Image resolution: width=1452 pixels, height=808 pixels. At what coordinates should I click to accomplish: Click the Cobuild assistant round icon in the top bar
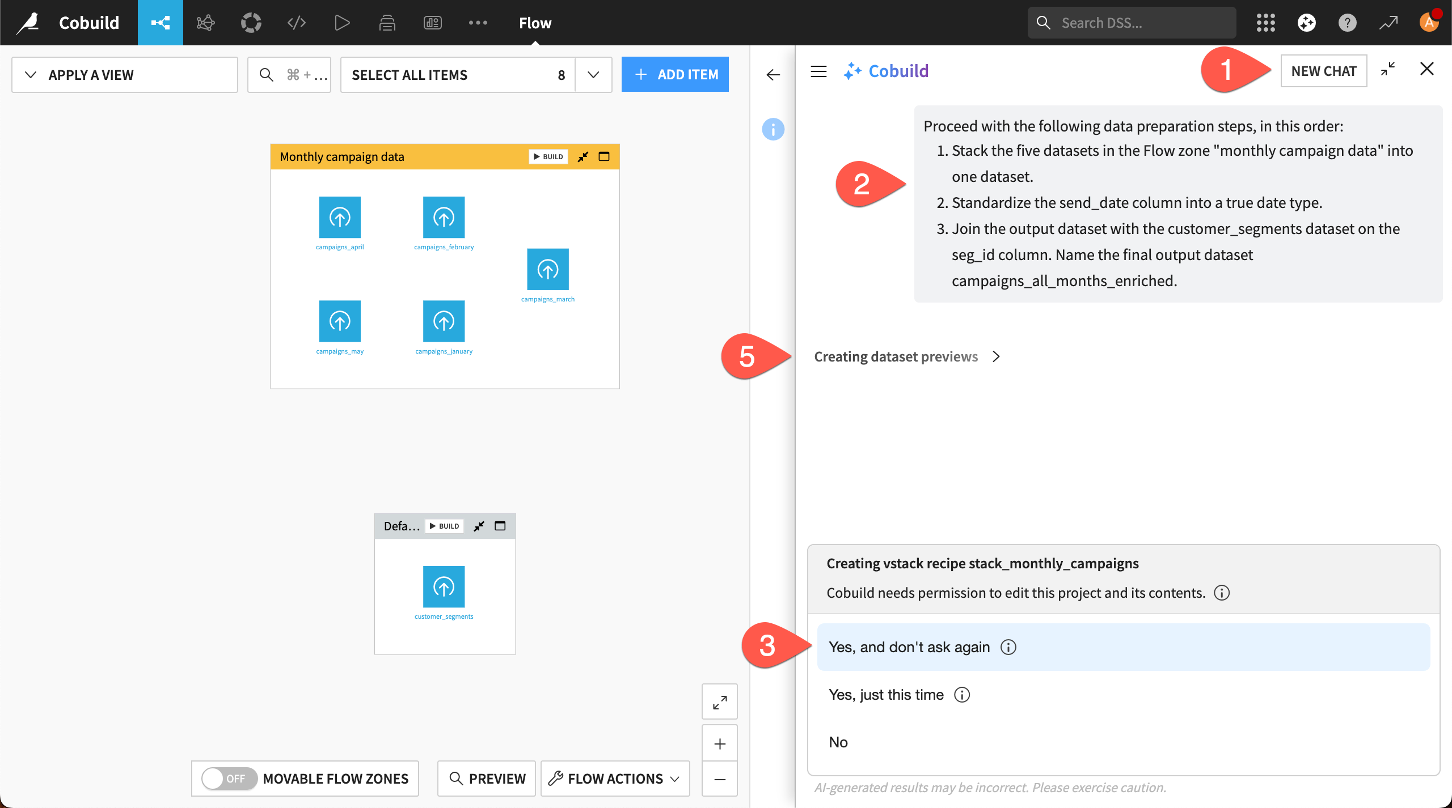coord(1306,23)
